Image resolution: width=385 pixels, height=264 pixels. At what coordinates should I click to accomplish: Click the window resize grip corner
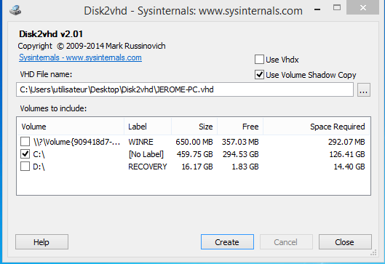[x=373, y=253]
